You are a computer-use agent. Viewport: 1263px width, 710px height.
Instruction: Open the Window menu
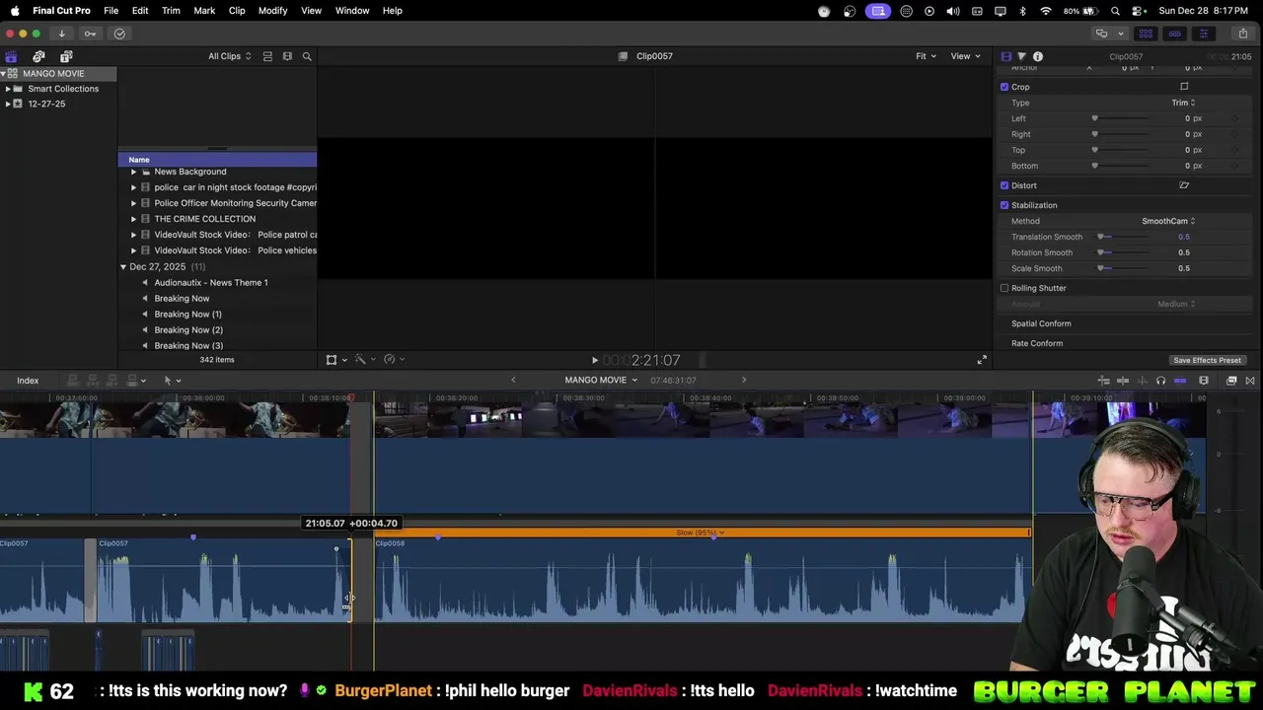point(352,11)
